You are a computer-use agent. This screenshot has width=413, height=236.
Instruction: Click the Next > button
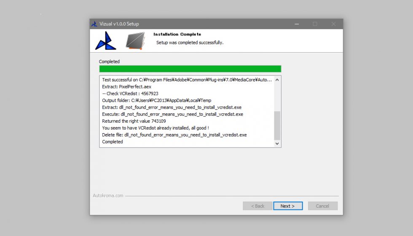[288, 206]
